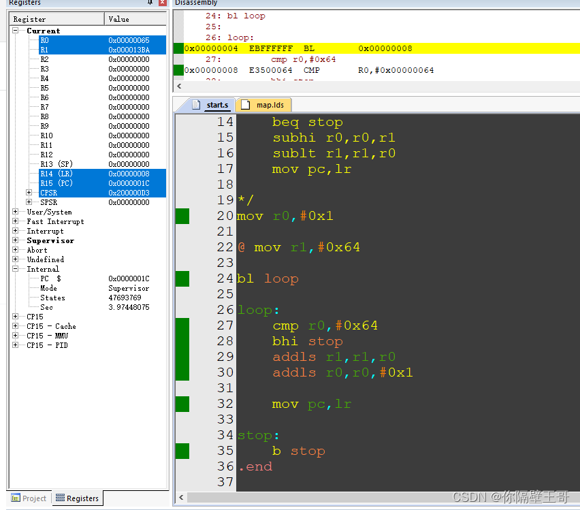Click the R0 value 0x00000065
The image size is (580, 510).
[129, 40]
